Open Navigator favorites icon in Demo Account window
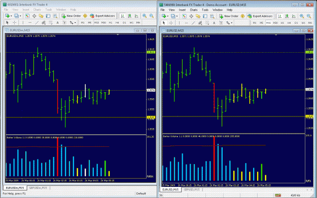The image size is (317, 198). coord(198,16)
